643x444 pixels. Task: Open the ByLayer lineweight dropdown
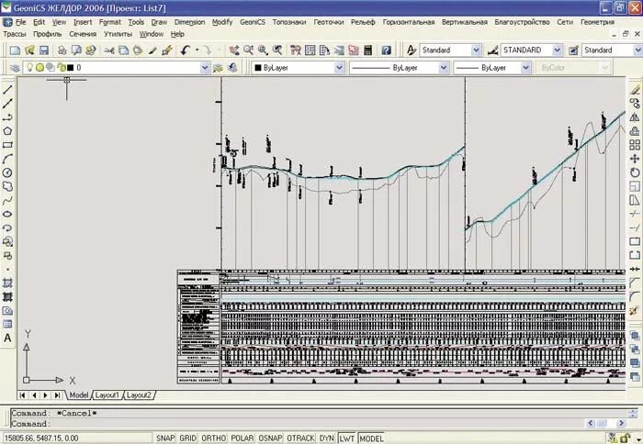coord(525,68)
